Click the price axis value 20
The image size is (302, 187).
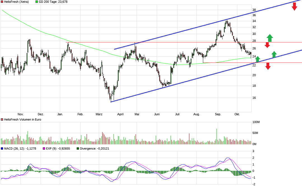(254, 75)
